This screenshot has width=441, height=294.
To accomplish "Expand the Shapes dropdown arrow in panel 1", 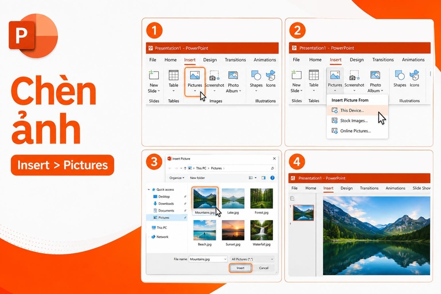I will (x=256, y=91).
